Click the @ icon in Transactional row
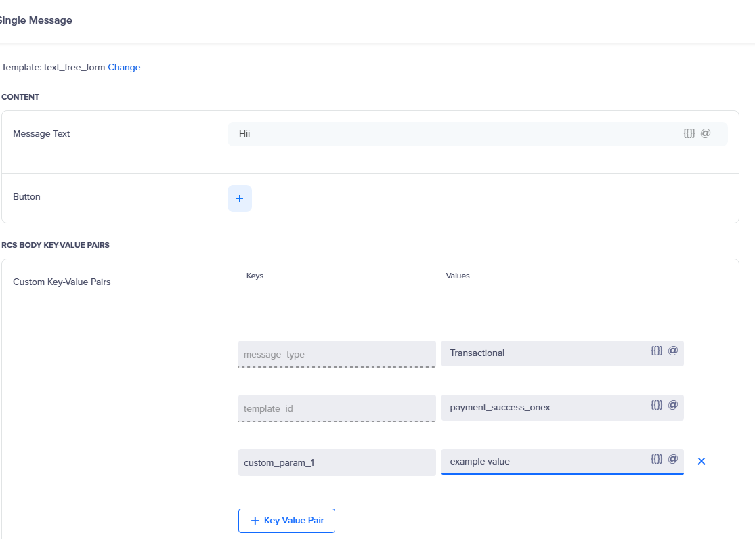 click(x=673, y=351)
